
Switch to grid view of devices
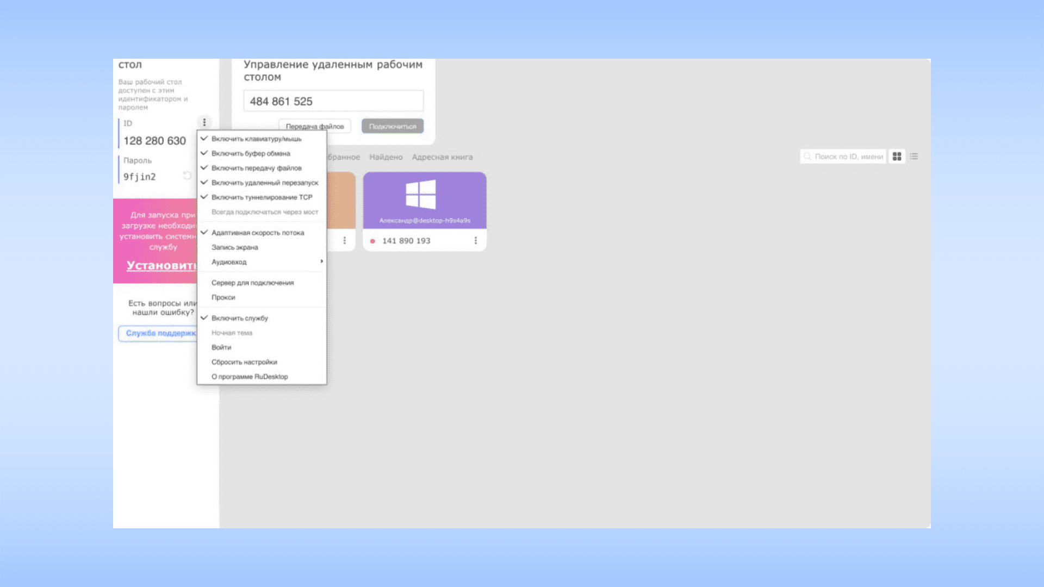pyautogui.click(x=897, y=157)
